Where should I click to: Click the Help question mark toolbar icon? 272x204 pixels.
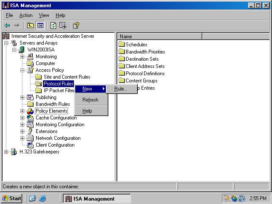pyautogui.click(x=76, y=25)
